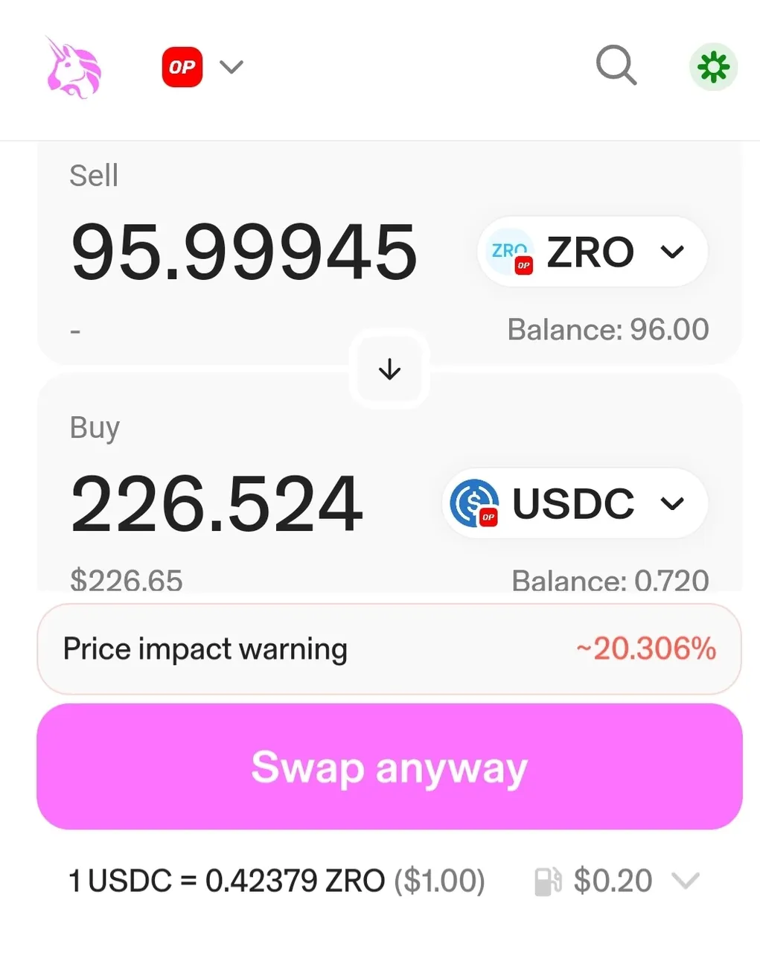Click the Price impact warning banner
760x953 pixels.
(x=389, y=649)
